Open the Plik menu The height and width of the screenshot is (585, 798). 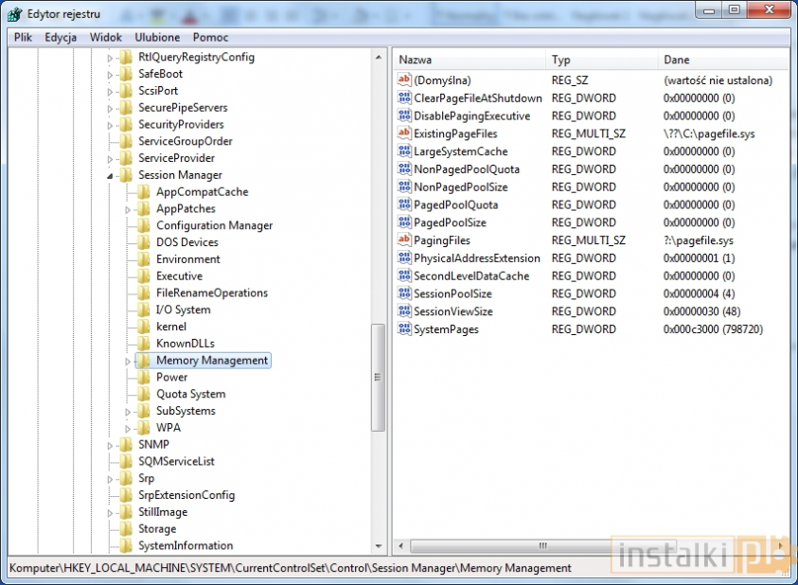click(x=24, y=37)
